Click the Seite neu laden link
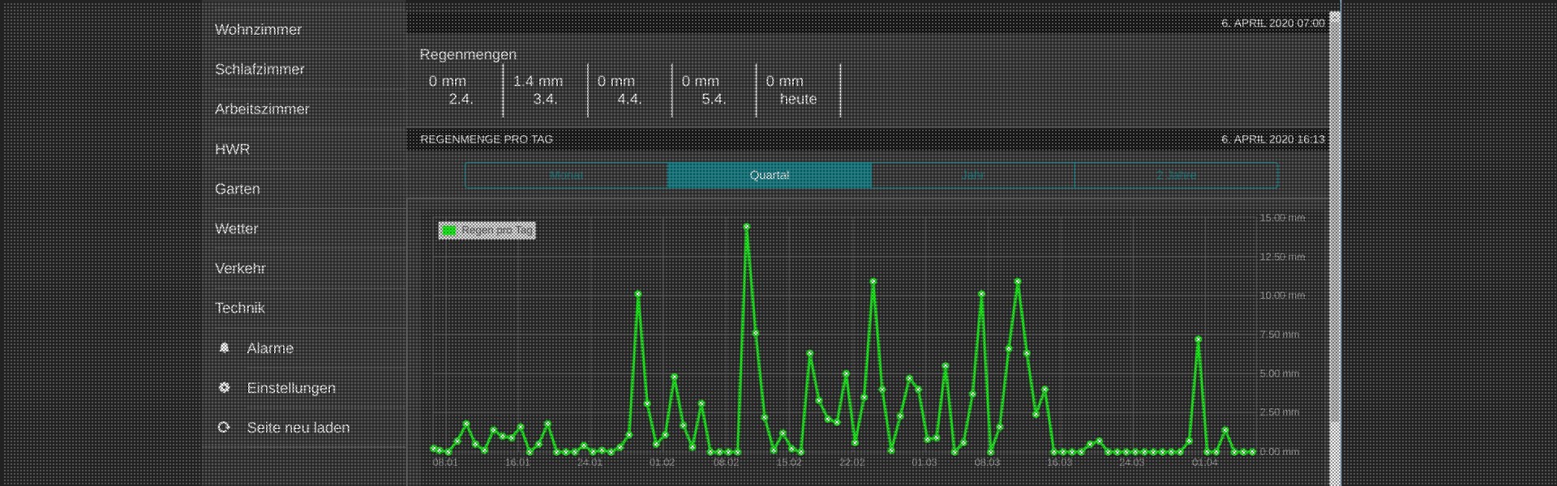1557x486 pixels. (298, 428)
